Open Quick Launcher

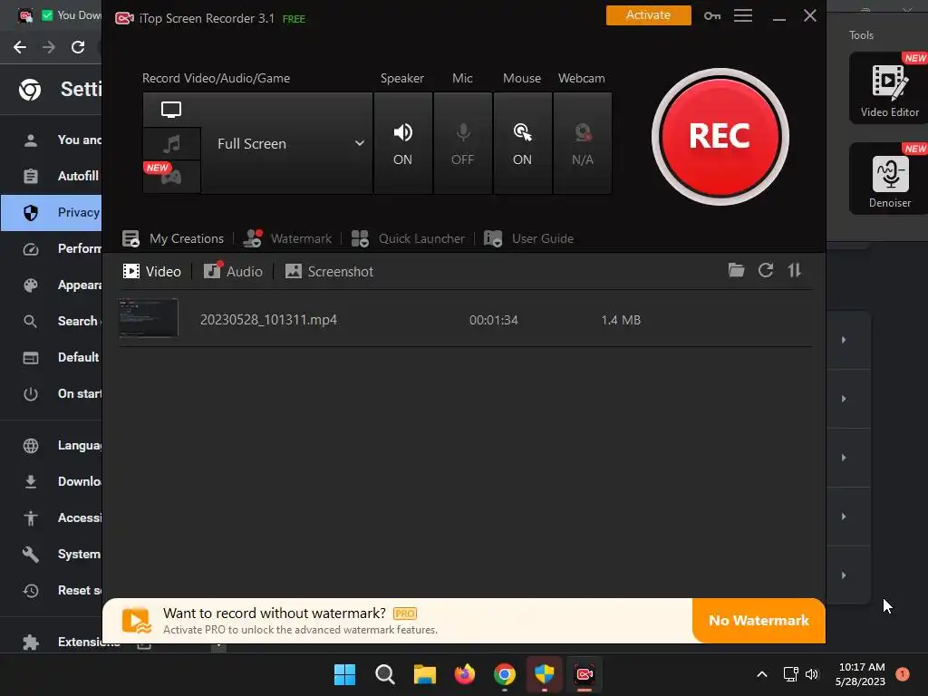tap(408, 238)
